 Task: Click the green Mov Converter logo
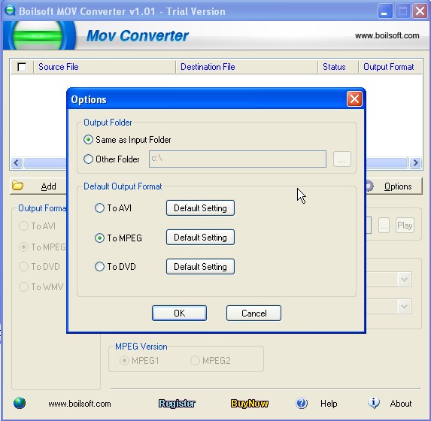pos(38,36)
